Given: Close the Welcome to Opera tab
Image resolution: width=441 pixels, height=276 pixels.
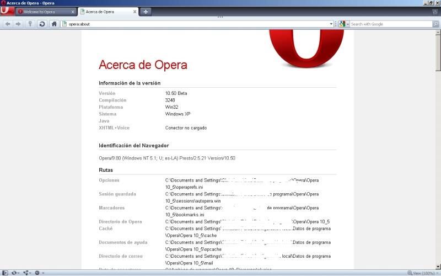Looking at the screenshot, I should tap(73, 12).
